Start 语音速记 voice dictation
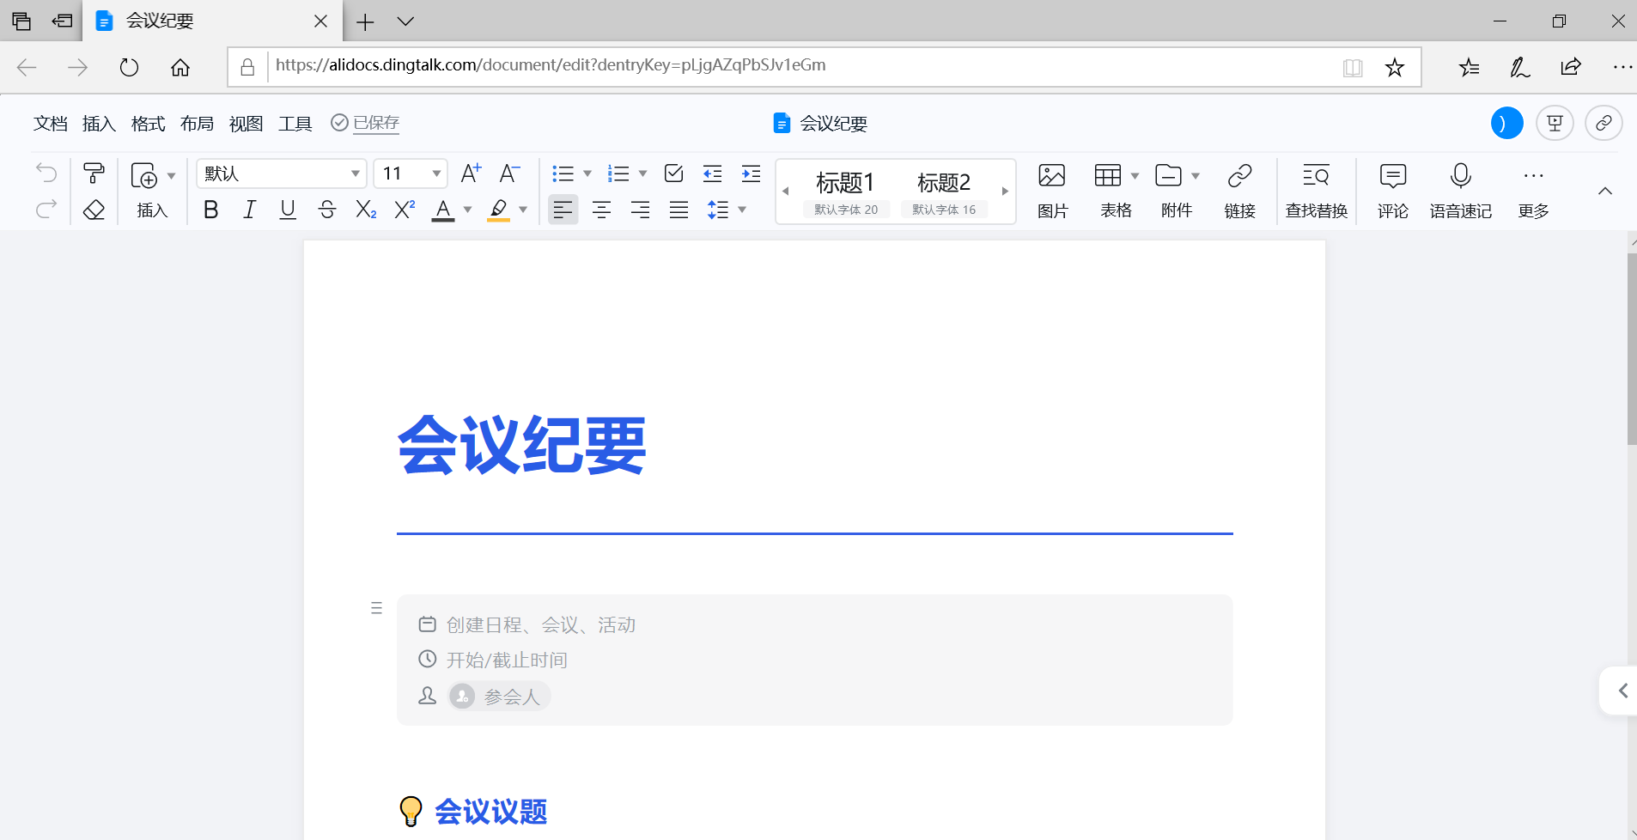The image size is (1637, 840). tap(1460, 191)
